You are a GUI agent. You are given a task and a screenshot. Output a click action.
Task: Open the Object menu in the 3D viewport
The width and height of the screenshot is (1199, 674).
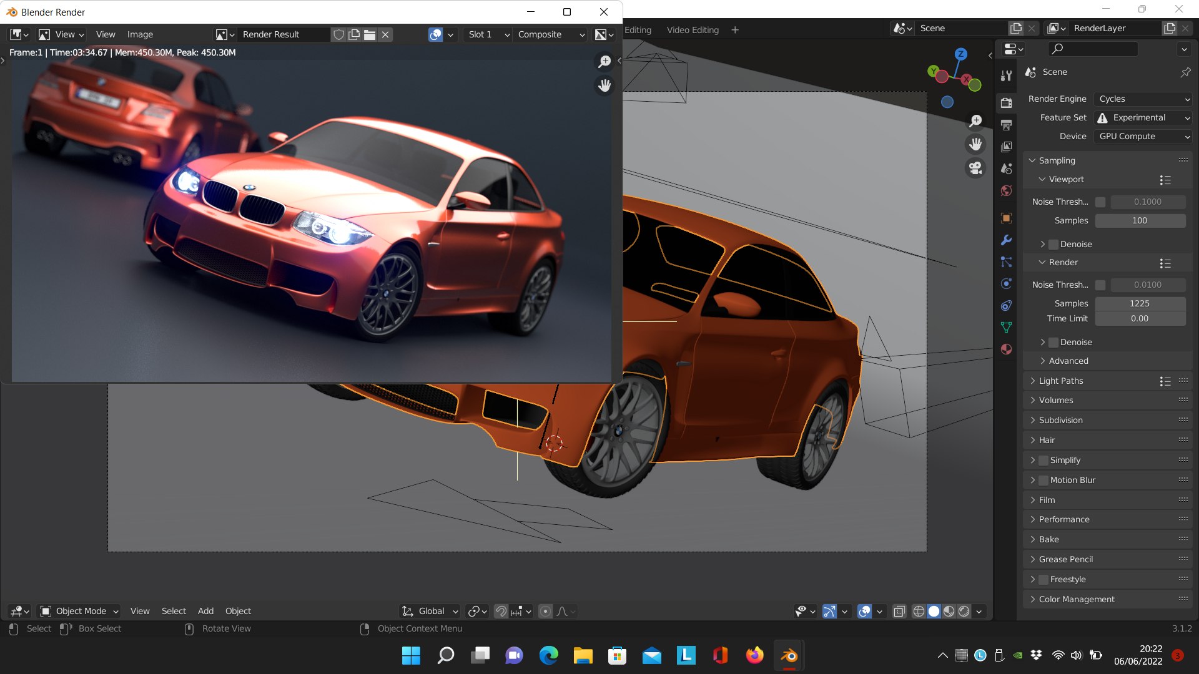coord(238,612)
